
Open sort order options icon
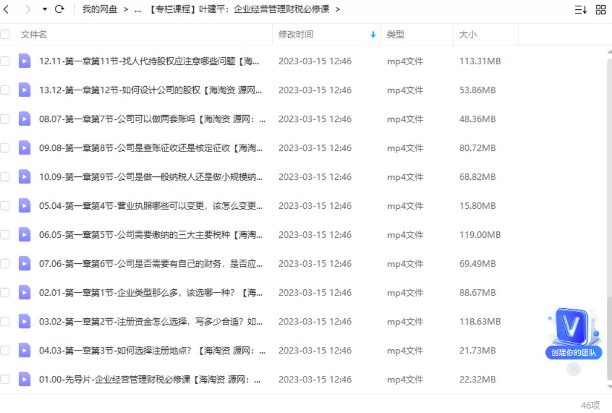click(x=581, y=9)
